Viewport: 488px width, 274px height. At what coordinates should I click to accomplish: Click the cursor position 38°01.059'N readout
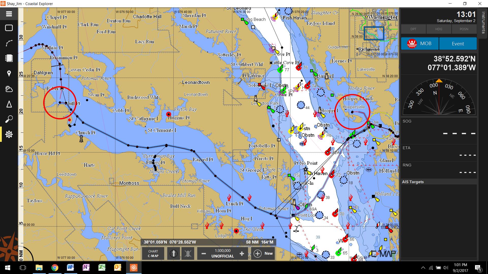170,242
